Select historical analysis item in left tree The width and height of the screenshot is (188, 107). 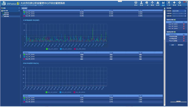click(x=6, y=15)
